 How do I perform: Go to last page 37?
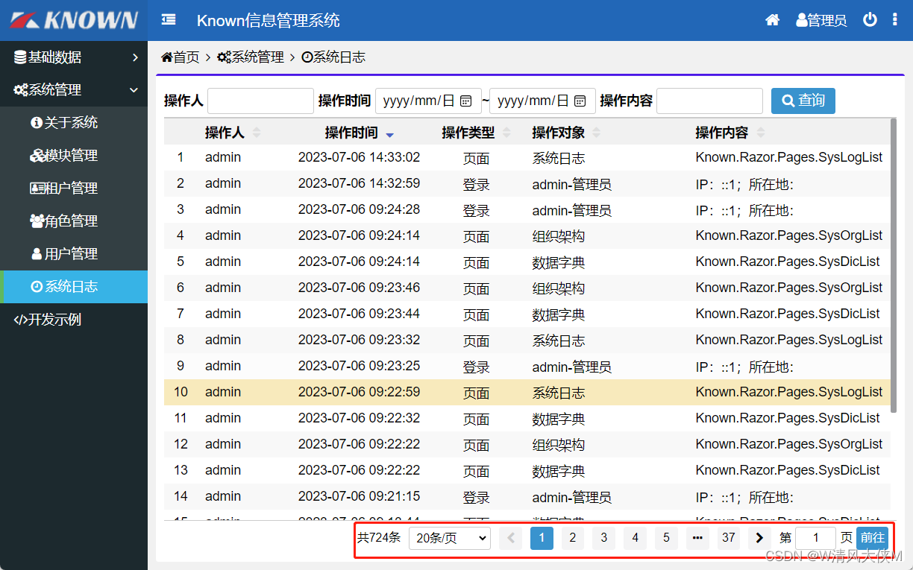click(729, 538)
